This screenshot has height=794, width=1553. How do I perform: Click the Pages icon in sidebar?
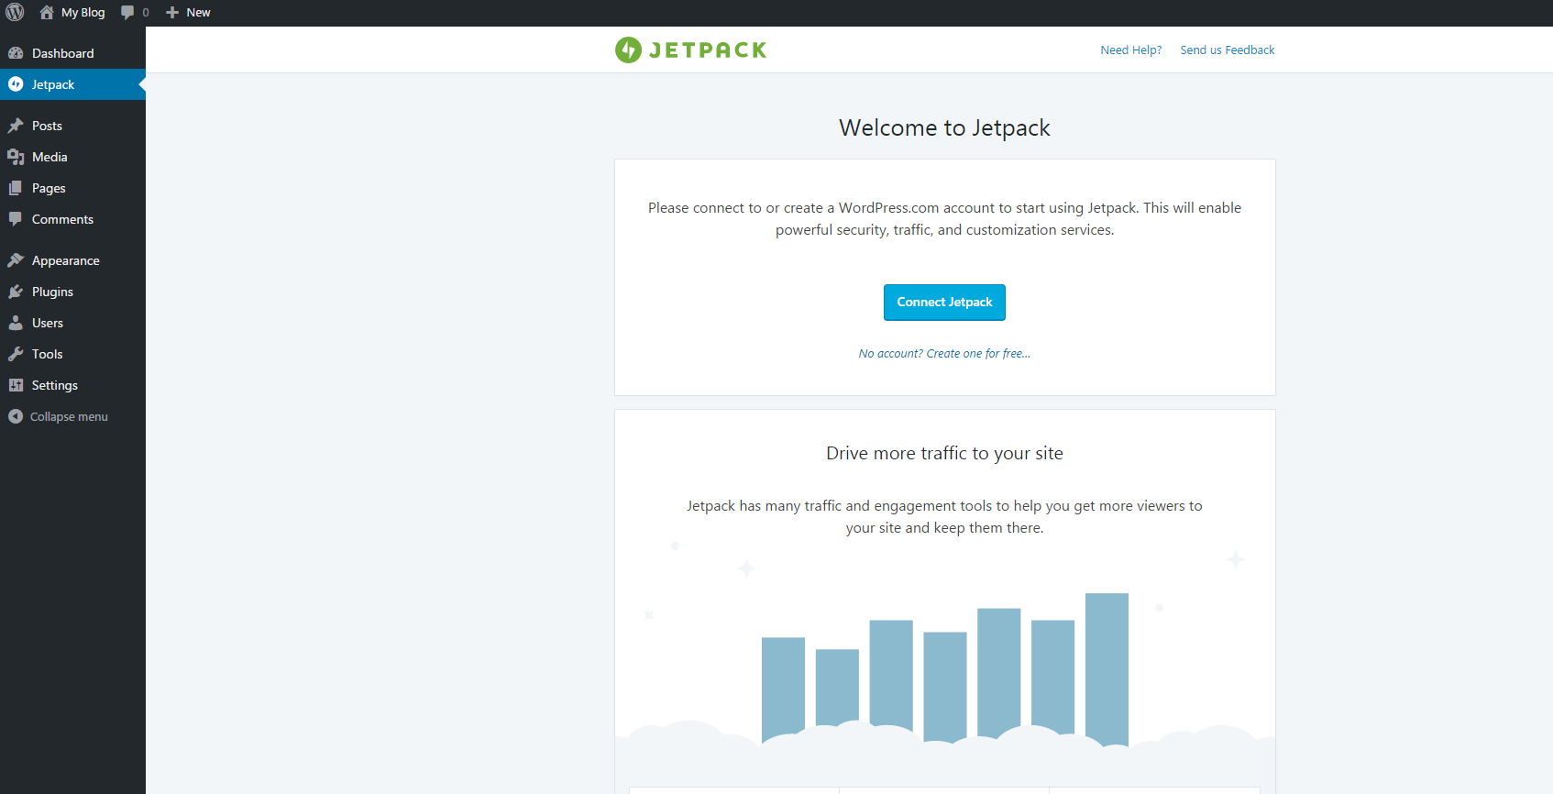click(x=16, y=188)
